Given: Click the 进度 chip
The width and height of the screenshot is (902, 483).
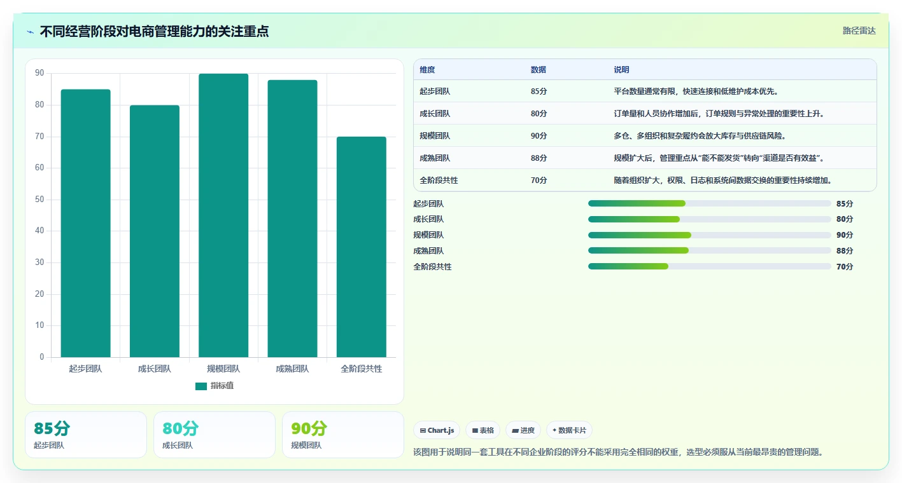Looking at the screenshot, I should (523, 430).
